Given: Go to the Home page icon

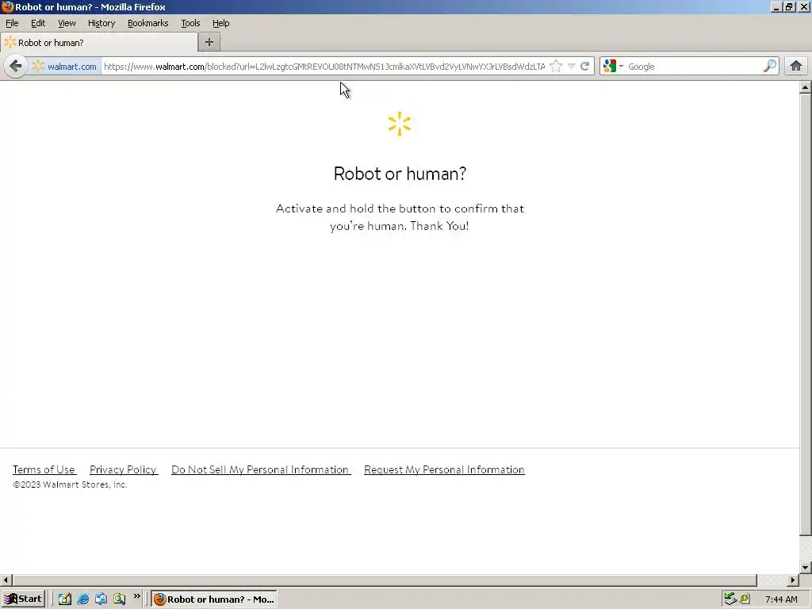Looking at the screenshot, I should (796, 67).
